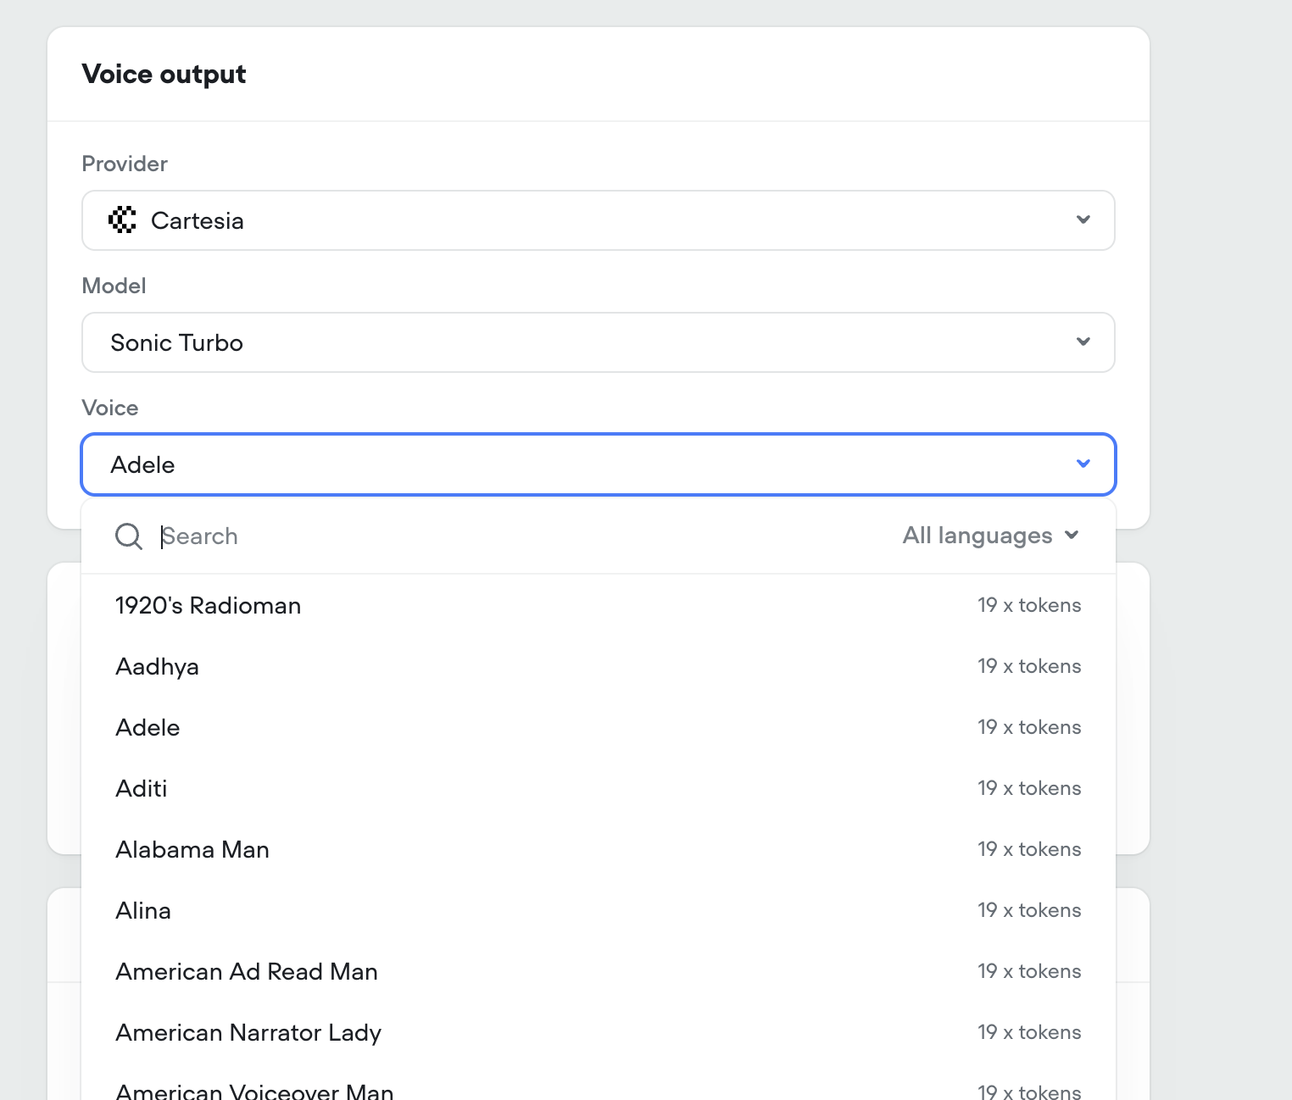The width and height of the screenshot is (1292, 1100).
Task: Expand the Provider dropdown chevron
Action: click(1083, 220)
